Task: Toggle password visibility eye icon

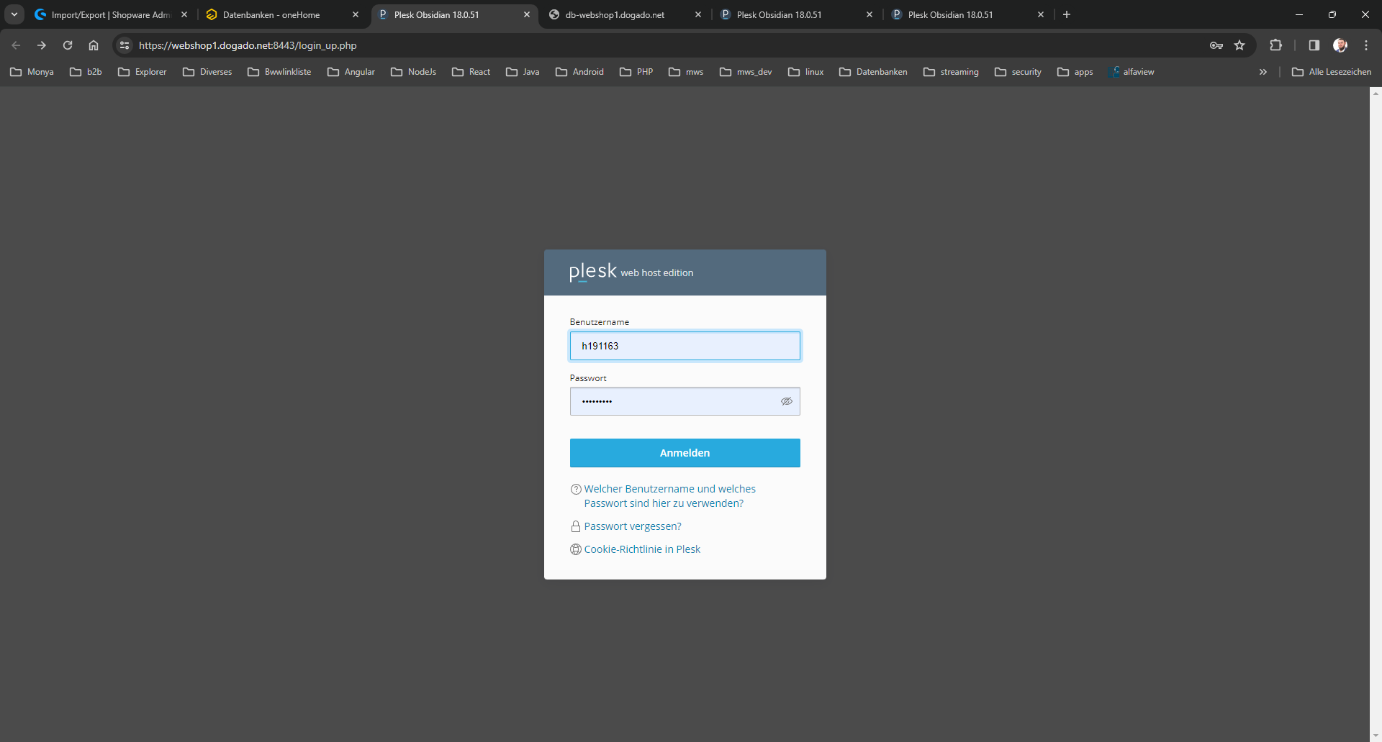Action: tap(786, 401)
